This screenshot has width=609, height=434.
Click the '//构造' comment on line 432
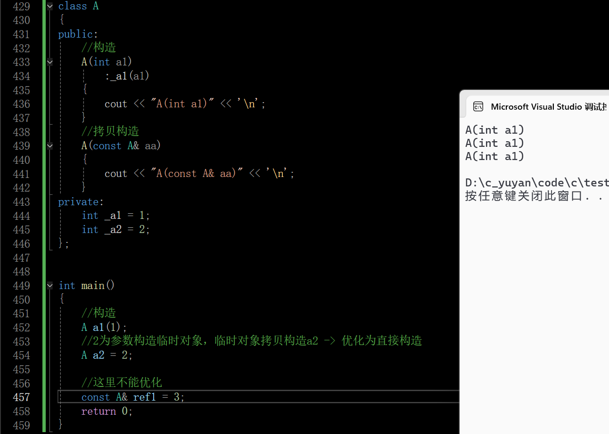[99, 48]
